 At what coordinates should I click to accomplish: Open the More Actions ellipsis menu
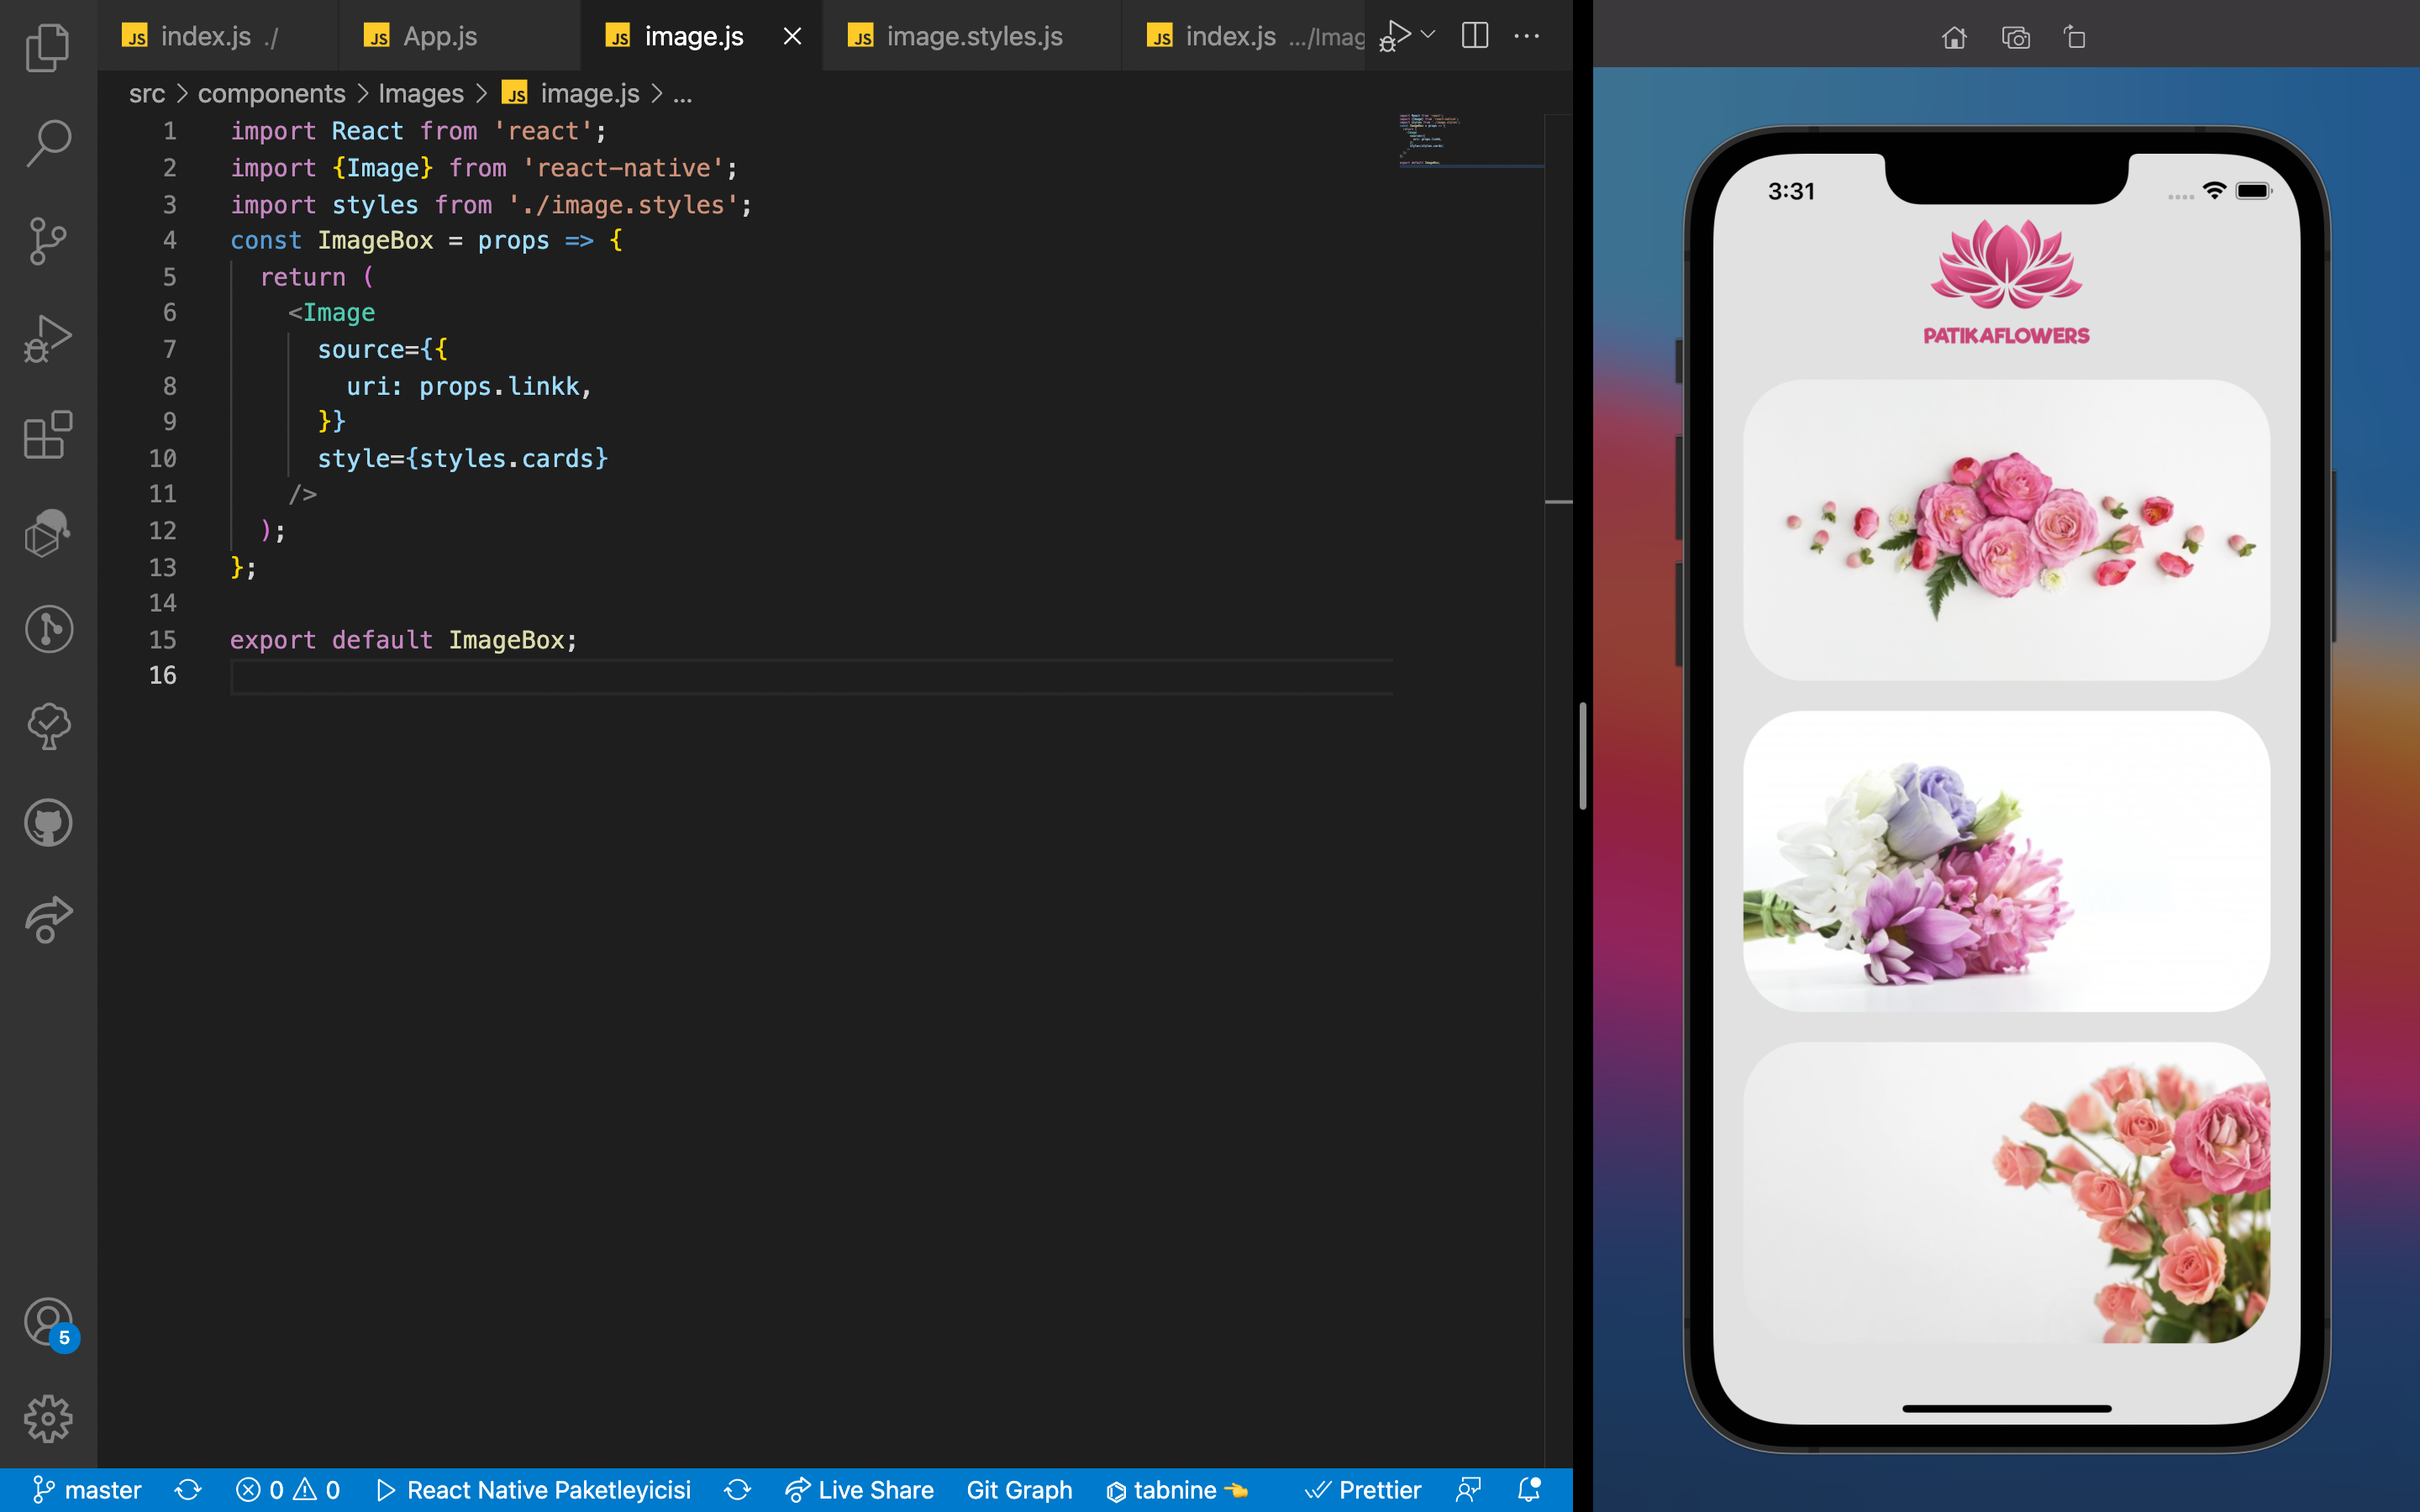pos(1527,36)
